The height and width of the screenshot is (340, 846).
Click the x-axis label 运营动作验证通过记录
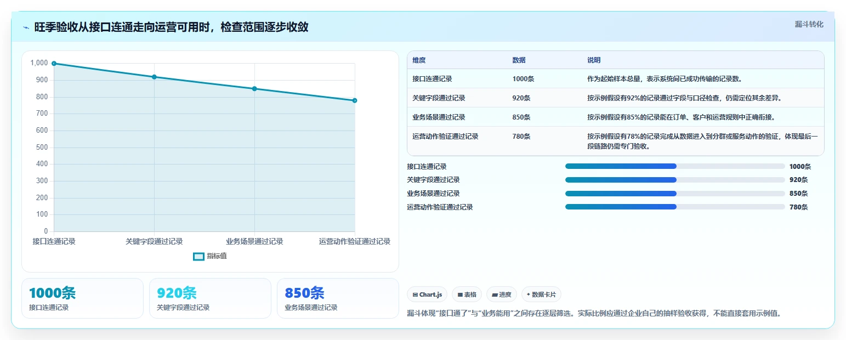[x=355, y=241]
